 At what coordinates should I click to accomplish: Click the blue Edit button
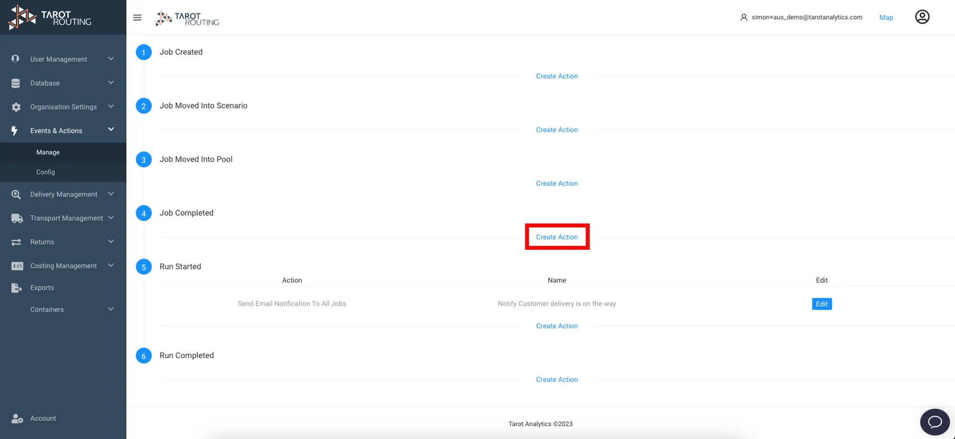pyautogui.click(x=822, y=304)
